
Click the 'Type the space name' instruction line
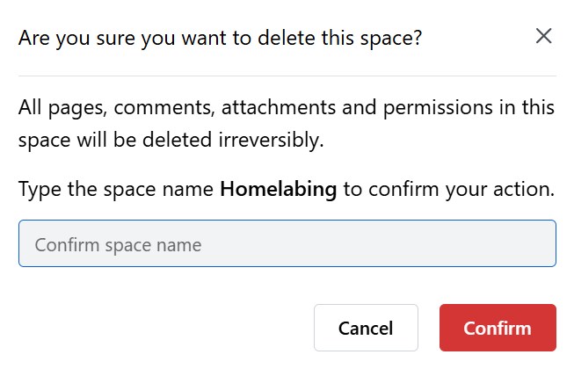(x=287, y=190)
